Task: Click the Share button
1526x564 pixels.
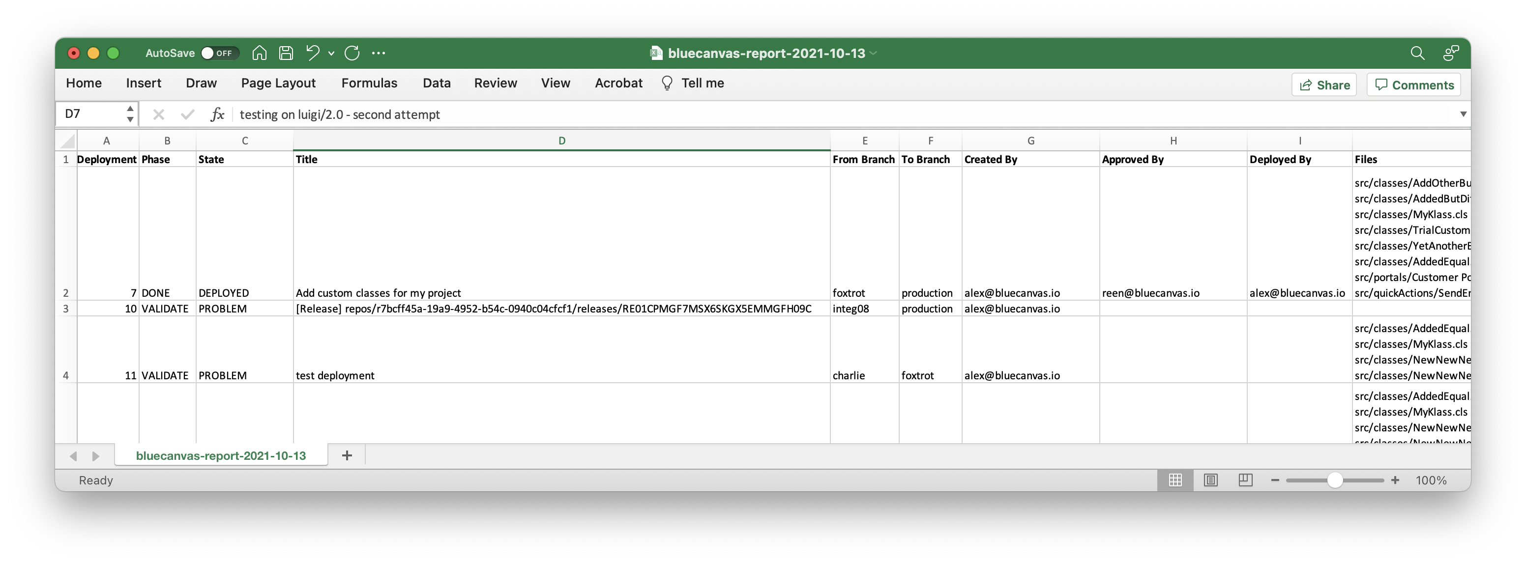Action: 1324,85
